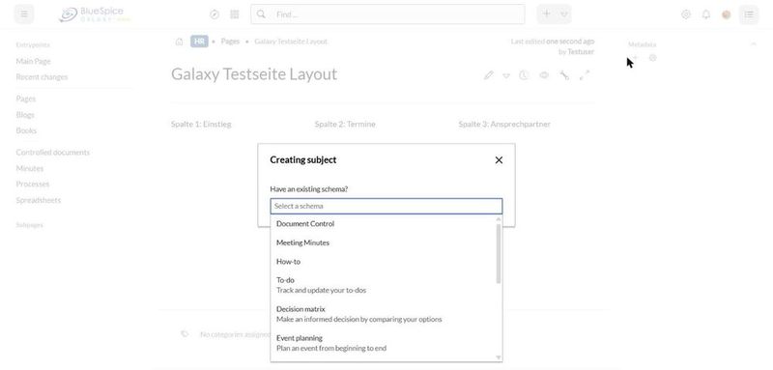Image resolution: width=773 pixels, height=370 pixels.
Task: Select the To-do schema option
Action: pos(386,285)
